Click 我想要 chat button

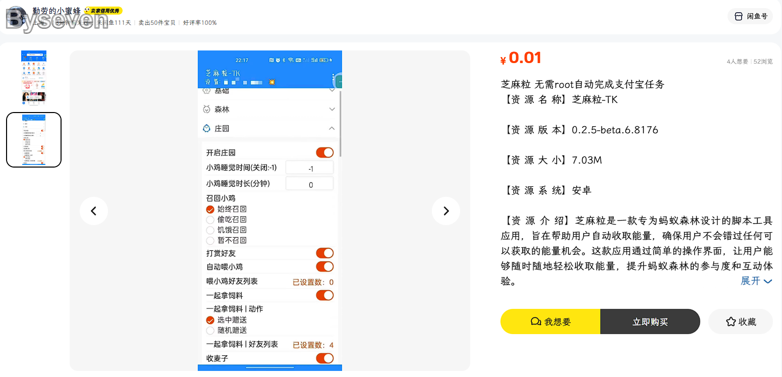[x=550, y=321]
